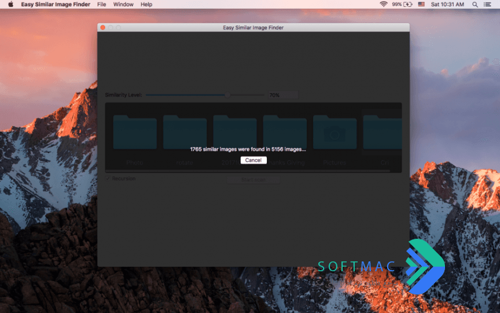Viewport: 500px width, 313px height.
Task: Click the Wi-Fi status icon
Action: pos(383,4)
